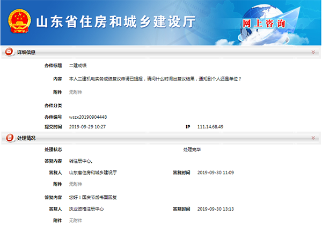Click the globe graphic in the banner
Viewport: 322px width, 230px height.
coord(265,25)
